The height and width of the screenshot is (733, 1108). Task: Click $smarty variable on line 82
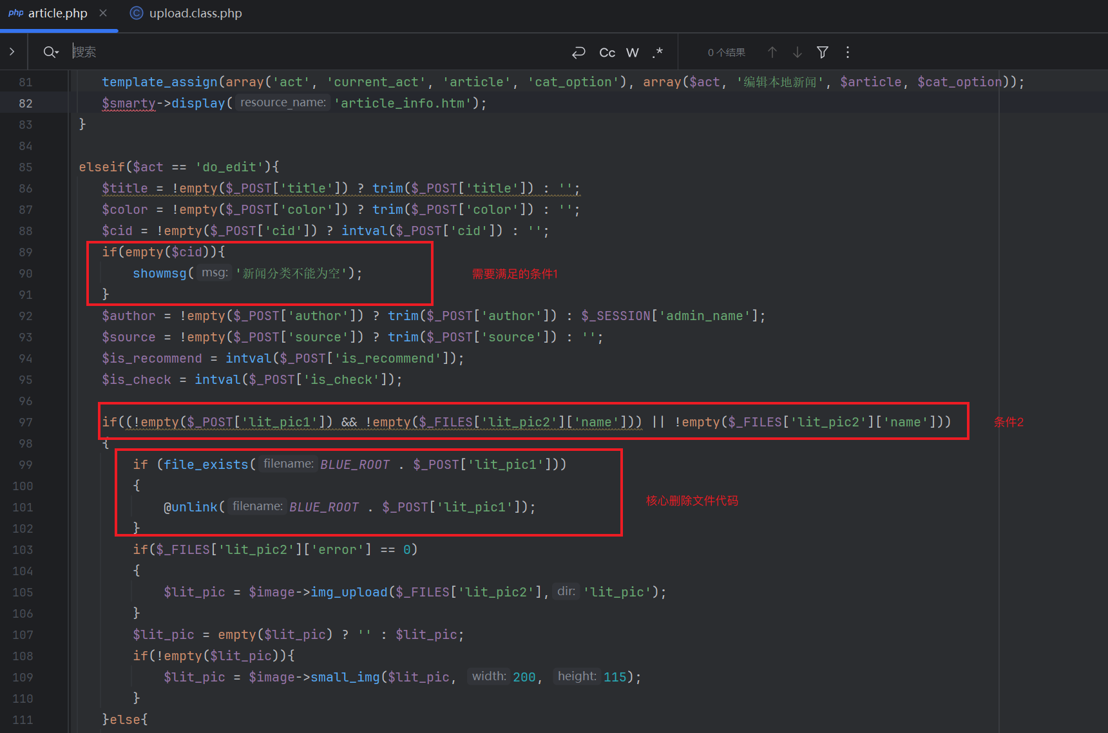pos(129,103)
